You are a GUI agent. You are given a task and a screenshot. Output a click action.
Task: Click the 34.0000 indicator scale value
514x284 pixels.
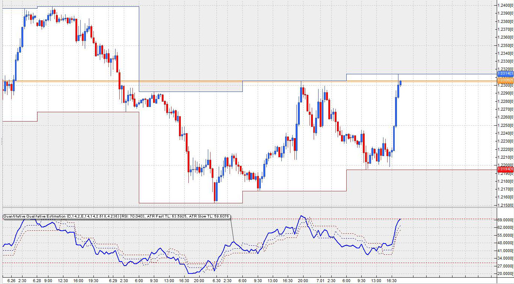(506, 258)
